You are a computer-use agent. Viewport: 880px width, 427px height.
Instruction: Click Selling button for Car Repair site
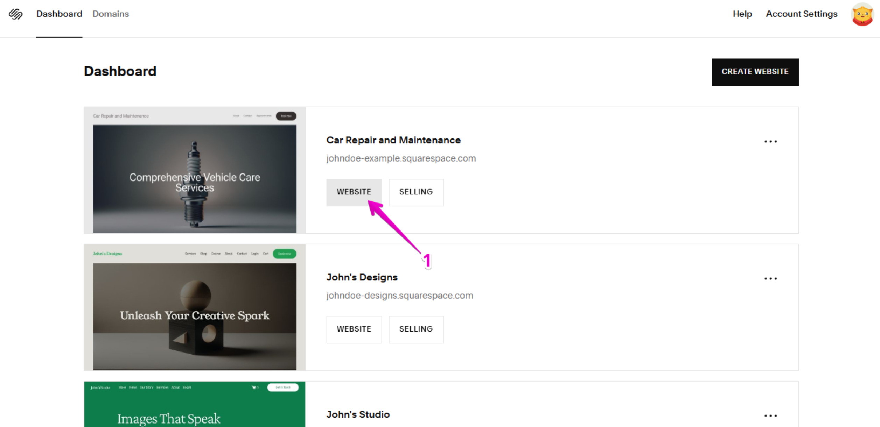pyautogui.click(x=416, y=192)
